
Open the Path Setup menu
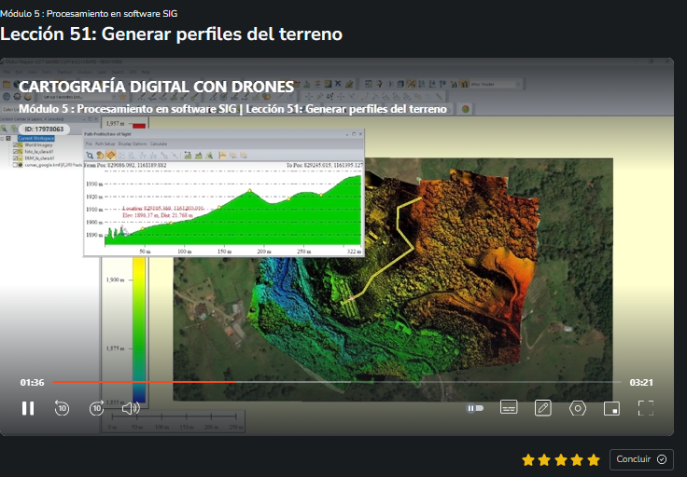[103, 144]
